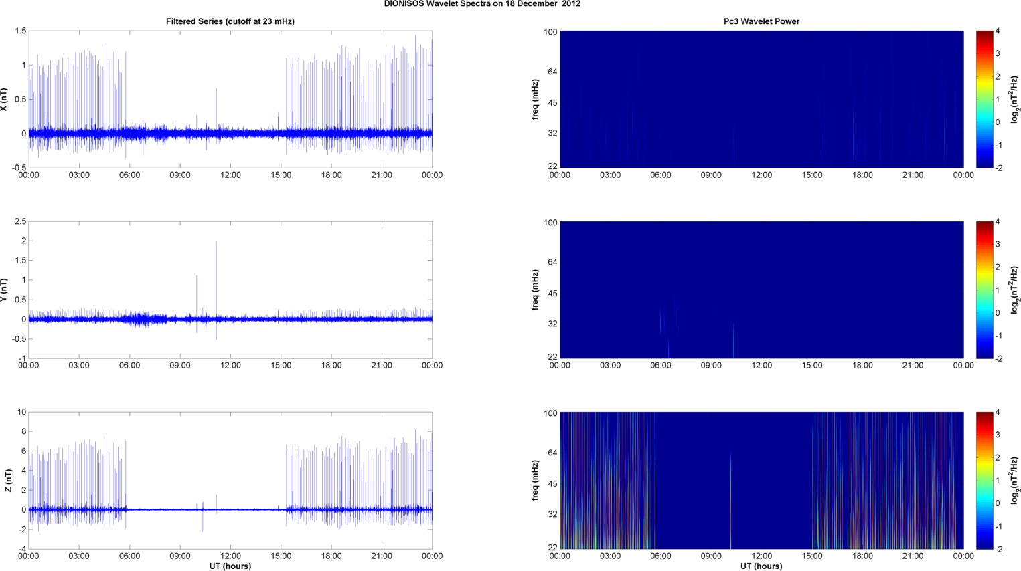Click the "Pc3 Wavelet Power" heading
Image resolution: width=1021 pixels, height=571 pixels.
coord(761,21)
